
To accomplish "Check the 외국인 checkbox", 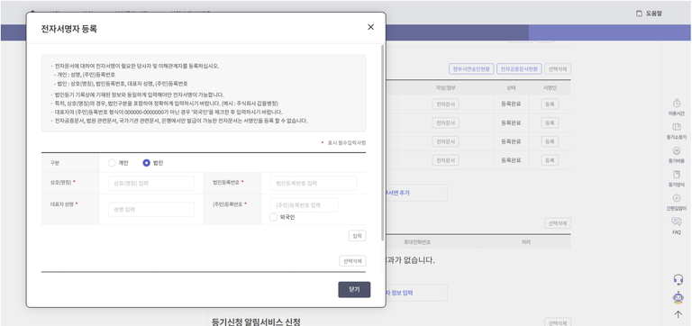I will coord(274,217).
